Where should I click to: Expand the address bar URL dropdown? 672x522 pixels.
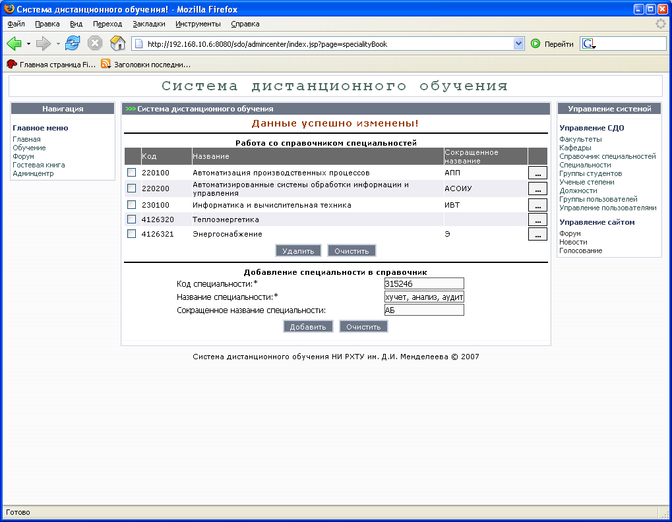pos(518,43)
